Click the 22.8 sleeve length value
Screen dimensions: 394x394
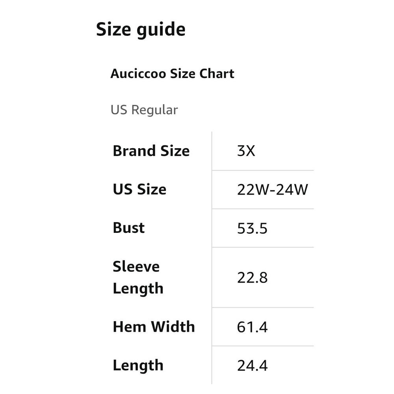(252, 278)
